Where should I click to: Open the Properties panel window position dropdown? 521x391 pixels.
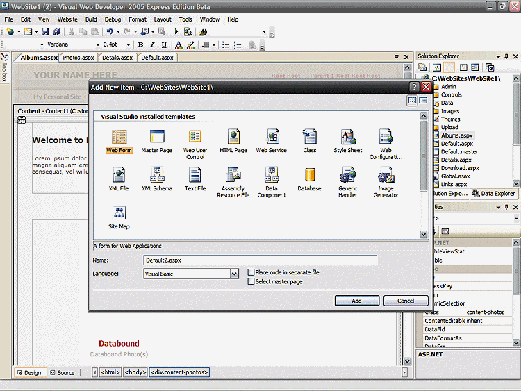(498, 207)
